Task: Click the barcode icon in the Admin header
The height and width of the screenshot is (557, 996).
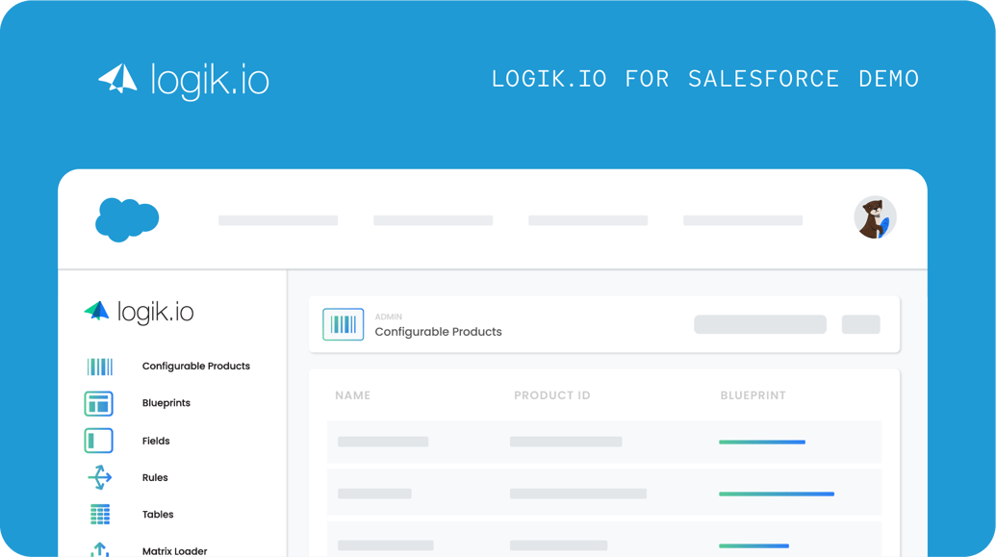Action: (x=343, y=324)
